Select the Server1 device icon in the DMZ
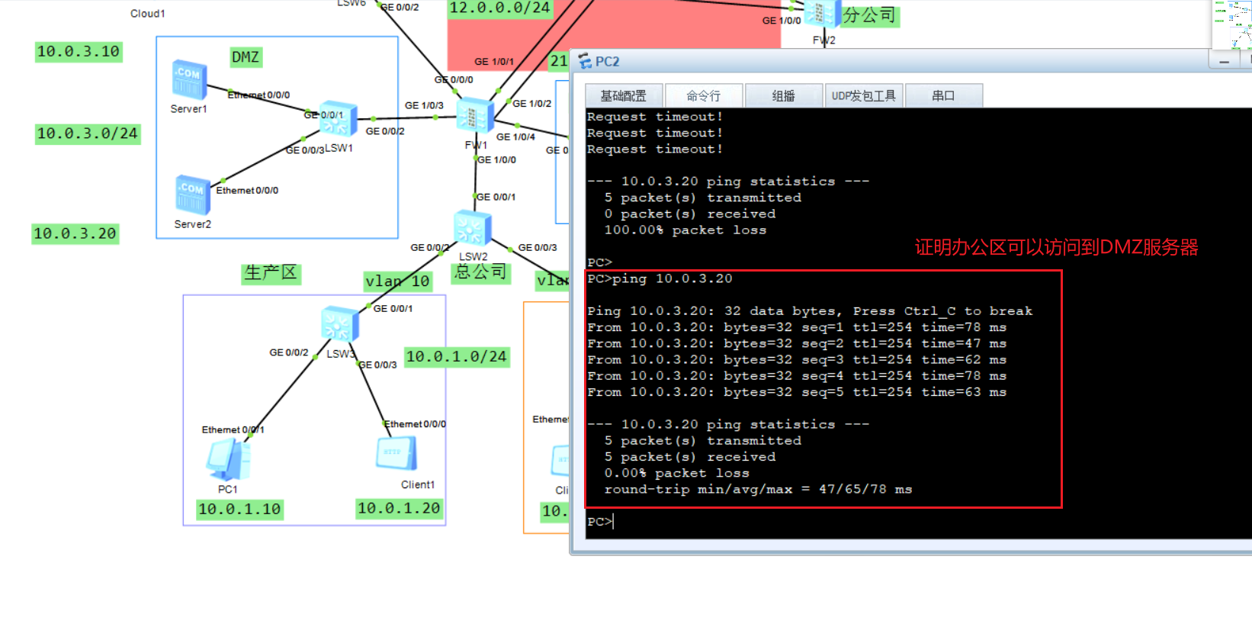This screenshot has height=643, width=1252. [x=189, y=80]
